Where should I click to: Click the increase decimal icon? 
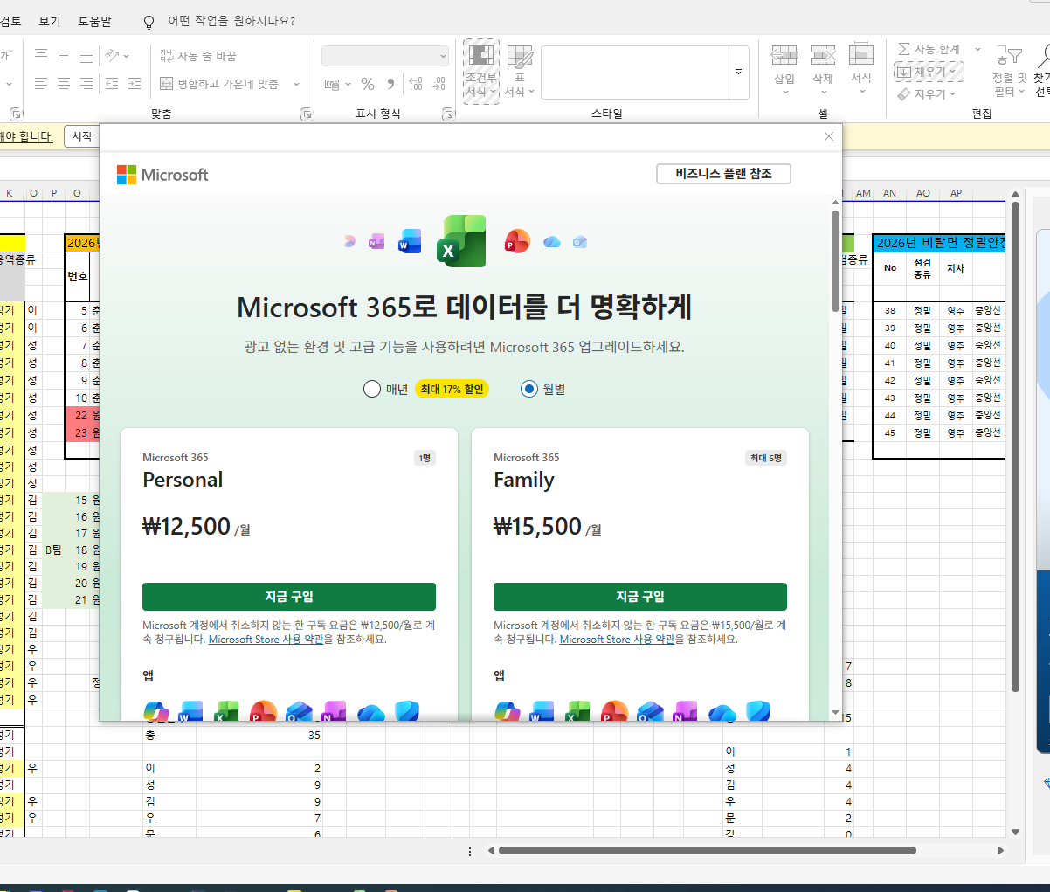(416, 84)
